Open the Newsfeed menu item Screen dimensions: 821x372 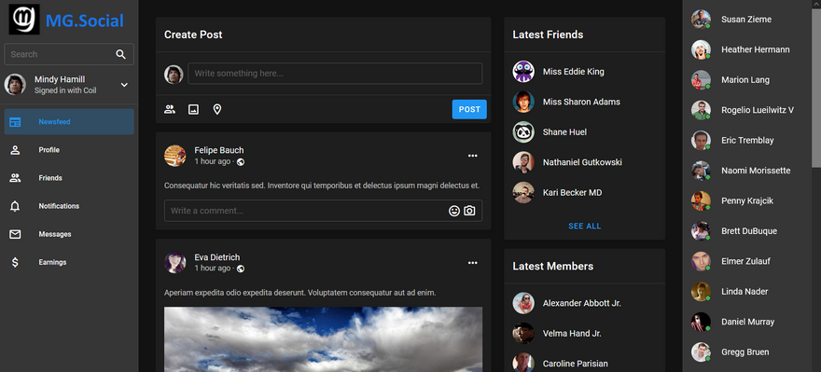coord(69,122)
